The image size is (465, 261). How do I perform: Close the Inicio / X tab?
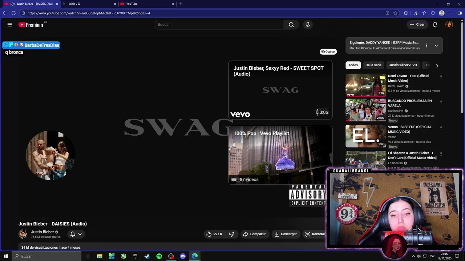tap(115, 4)
